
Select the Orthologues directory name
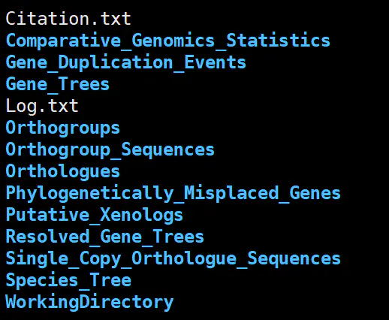(x=63, y=172)
